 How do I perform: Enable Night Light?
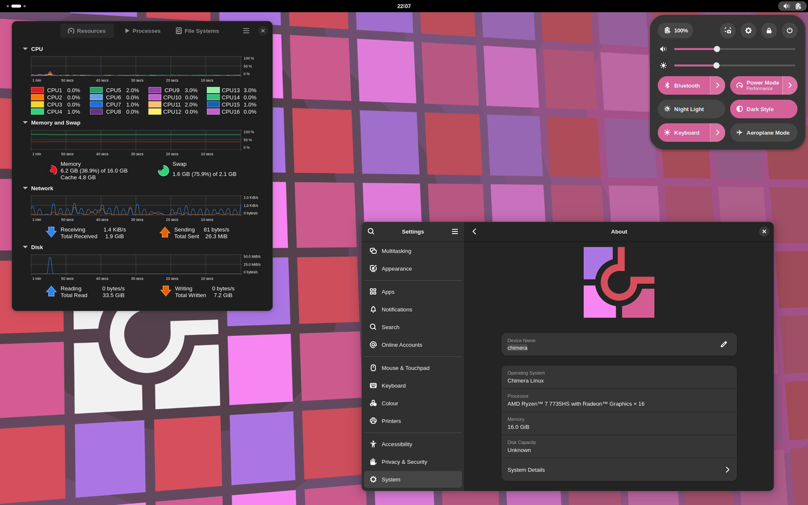point(691,109)
